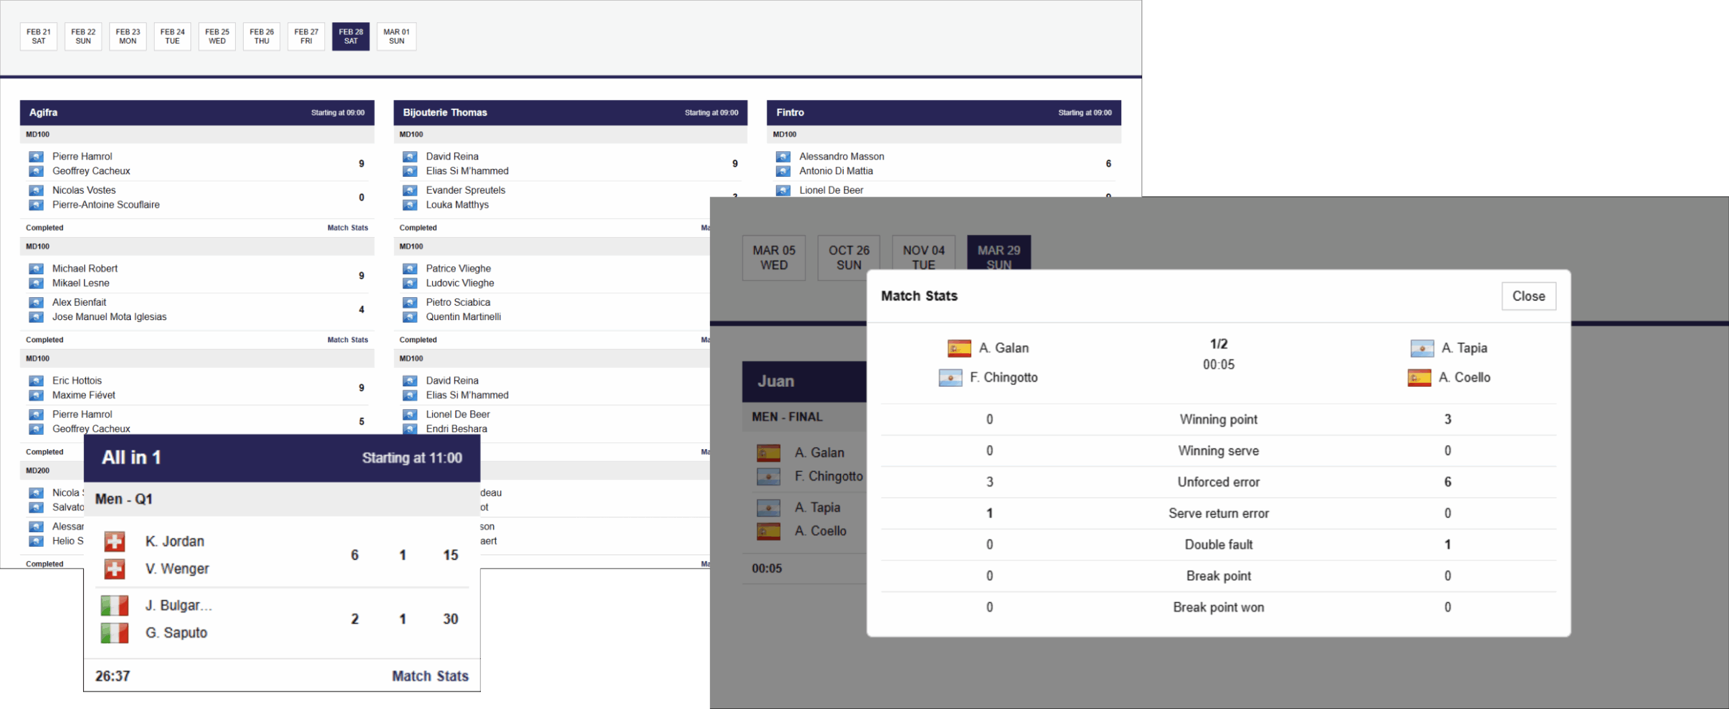The height and width of the screenshot is (709, 1729).
Task: Click the Agifra court header
Action: (197, 113)
